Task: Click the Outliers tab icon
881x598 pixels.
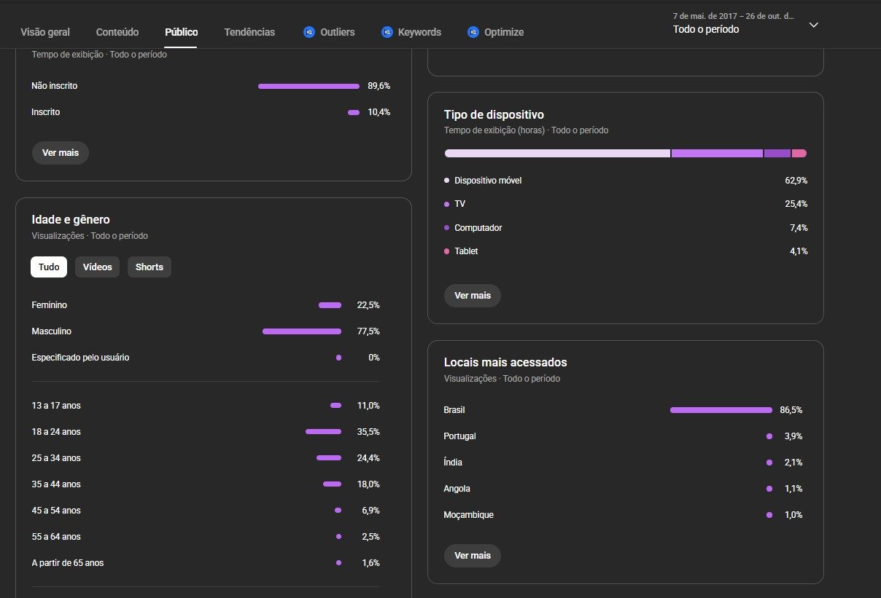Action: [x=308, y=32]
